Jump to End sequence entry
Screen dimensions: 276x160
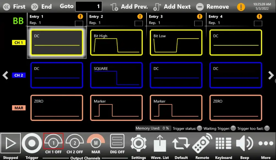pos(42,7)
